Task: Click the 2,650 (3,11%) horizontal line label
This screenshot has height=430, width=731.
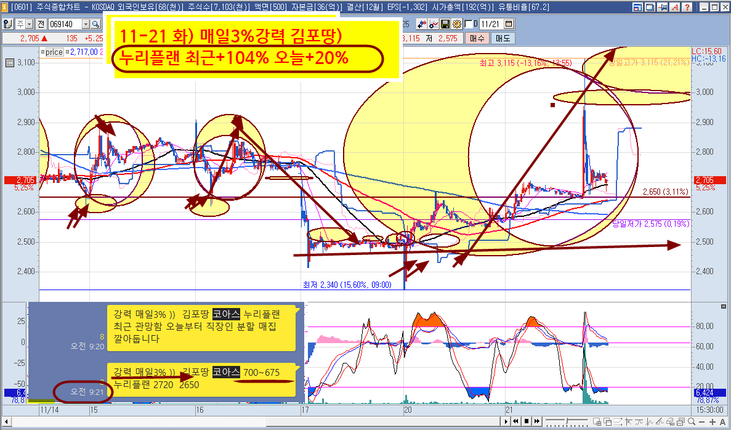Action: click(x=665, y=192)
